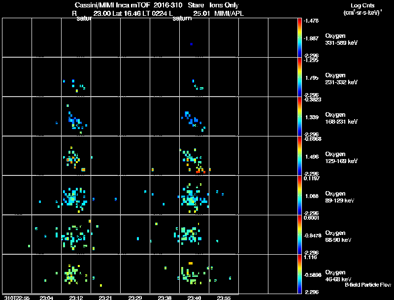Image resolution: width=394 pixels, height=300 pixels.
Task: Click the 231-332 keV image panel above the 23:12 label
Action: [76, 77]
